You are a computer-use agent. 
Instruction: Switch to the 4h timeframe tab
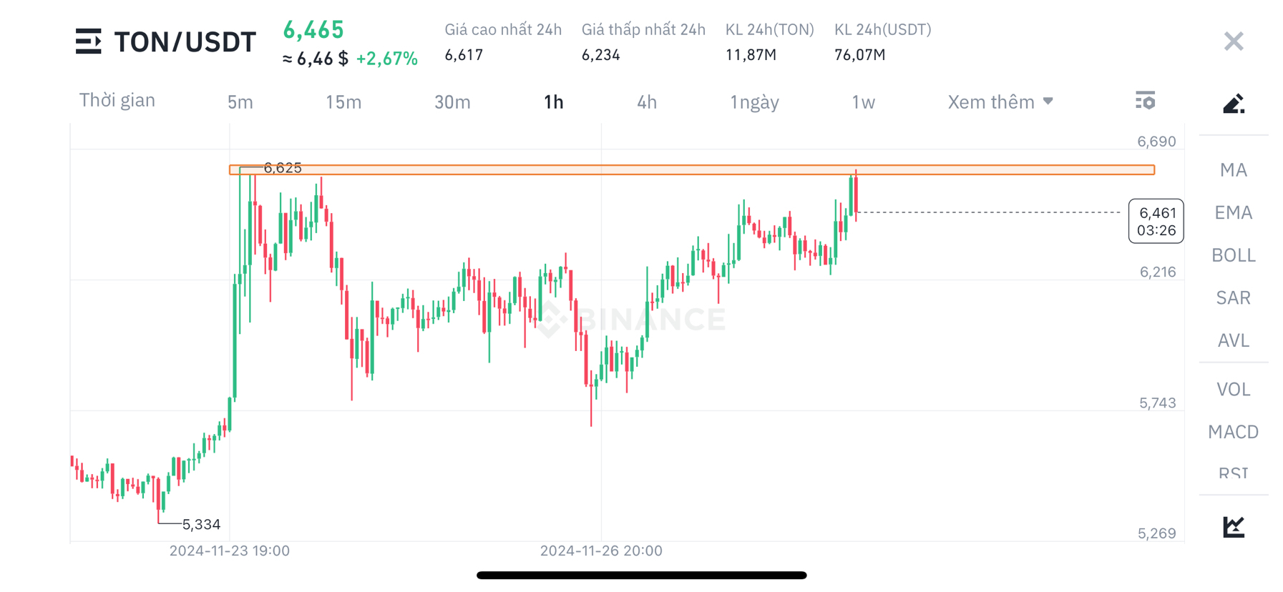pos(646,102)
